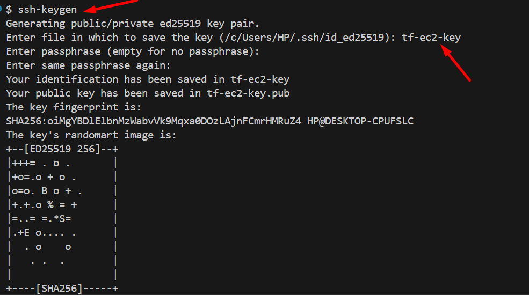The image size is (529, 295).
Task: Click the blue command marker beside the prompt
Action: pyautogui.click(x=2, y=10)
